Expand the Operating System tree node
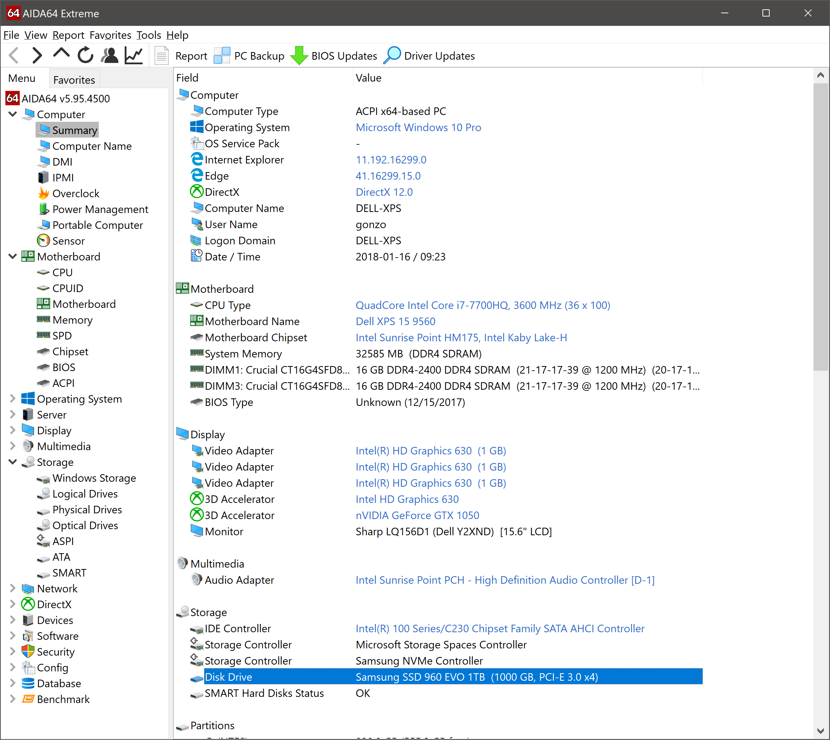Viewport: 830px width, 740px height. point(13,399)
